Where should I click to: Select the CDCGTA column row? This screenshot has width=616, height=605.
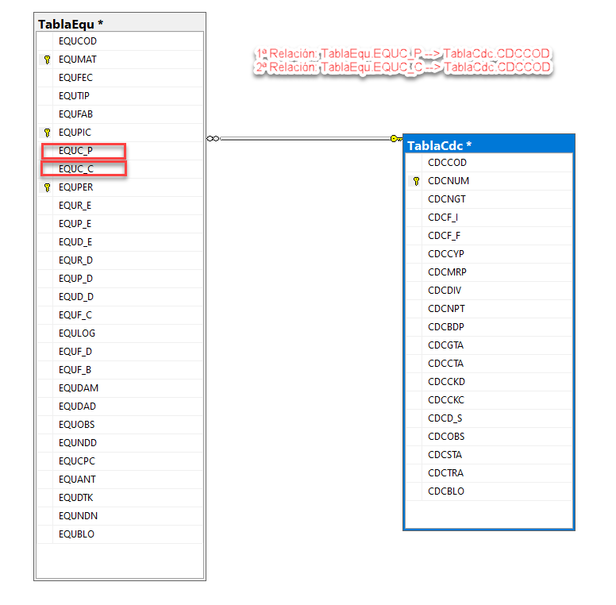489,345
